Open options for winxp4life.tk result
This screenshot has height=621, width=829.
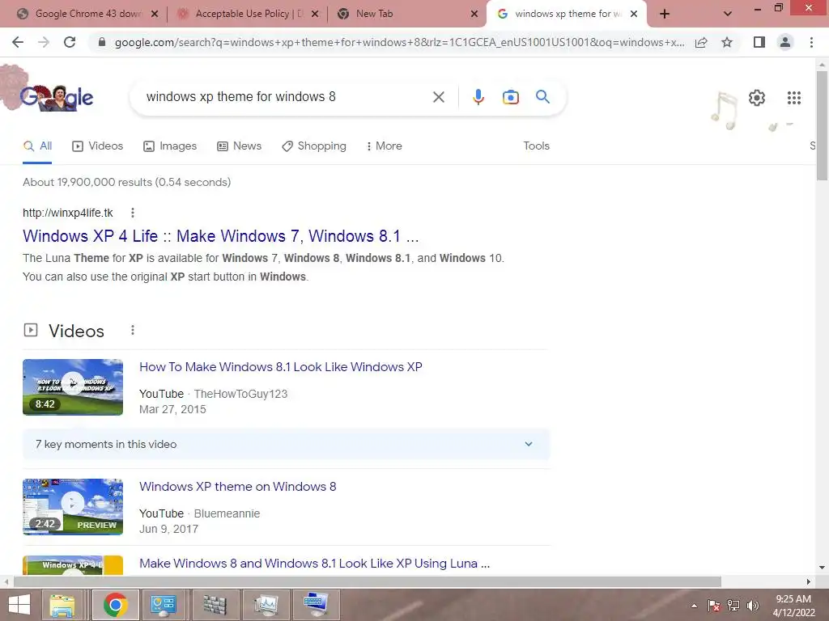click(133, 213)
